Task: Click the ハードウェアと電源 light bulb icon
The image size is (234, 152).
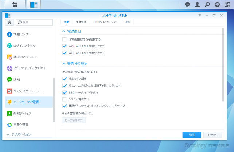Action: 9,102
